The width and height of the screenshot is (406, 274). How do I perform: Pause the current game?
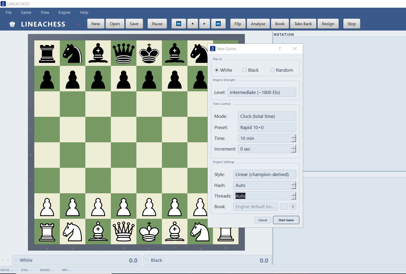[157, 24]
